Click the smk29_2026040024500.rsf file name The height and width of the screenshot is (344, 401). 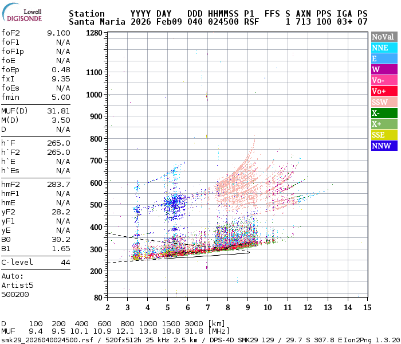coord(47,340)
